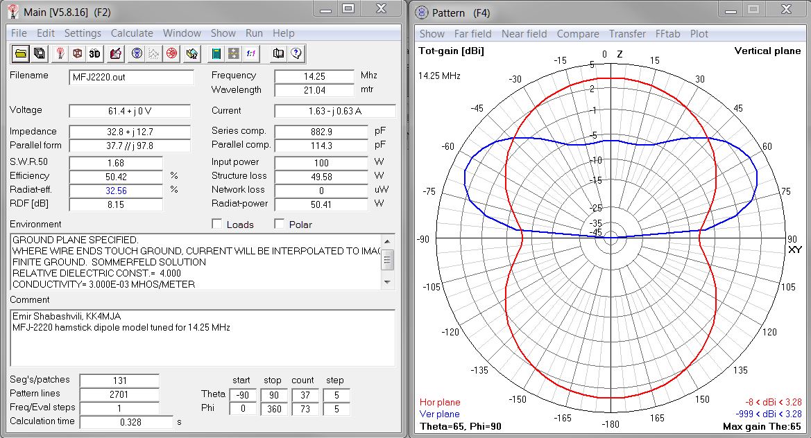Open the Settings menu

tap(83, 33)
